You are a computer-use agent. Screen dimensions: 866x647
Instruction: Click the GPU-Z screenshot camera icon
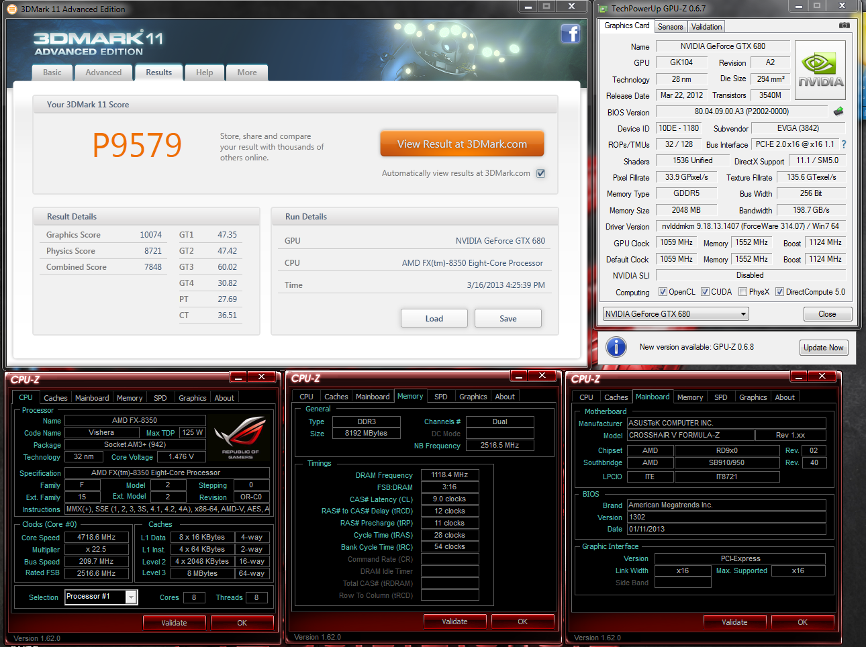(845, 26)
